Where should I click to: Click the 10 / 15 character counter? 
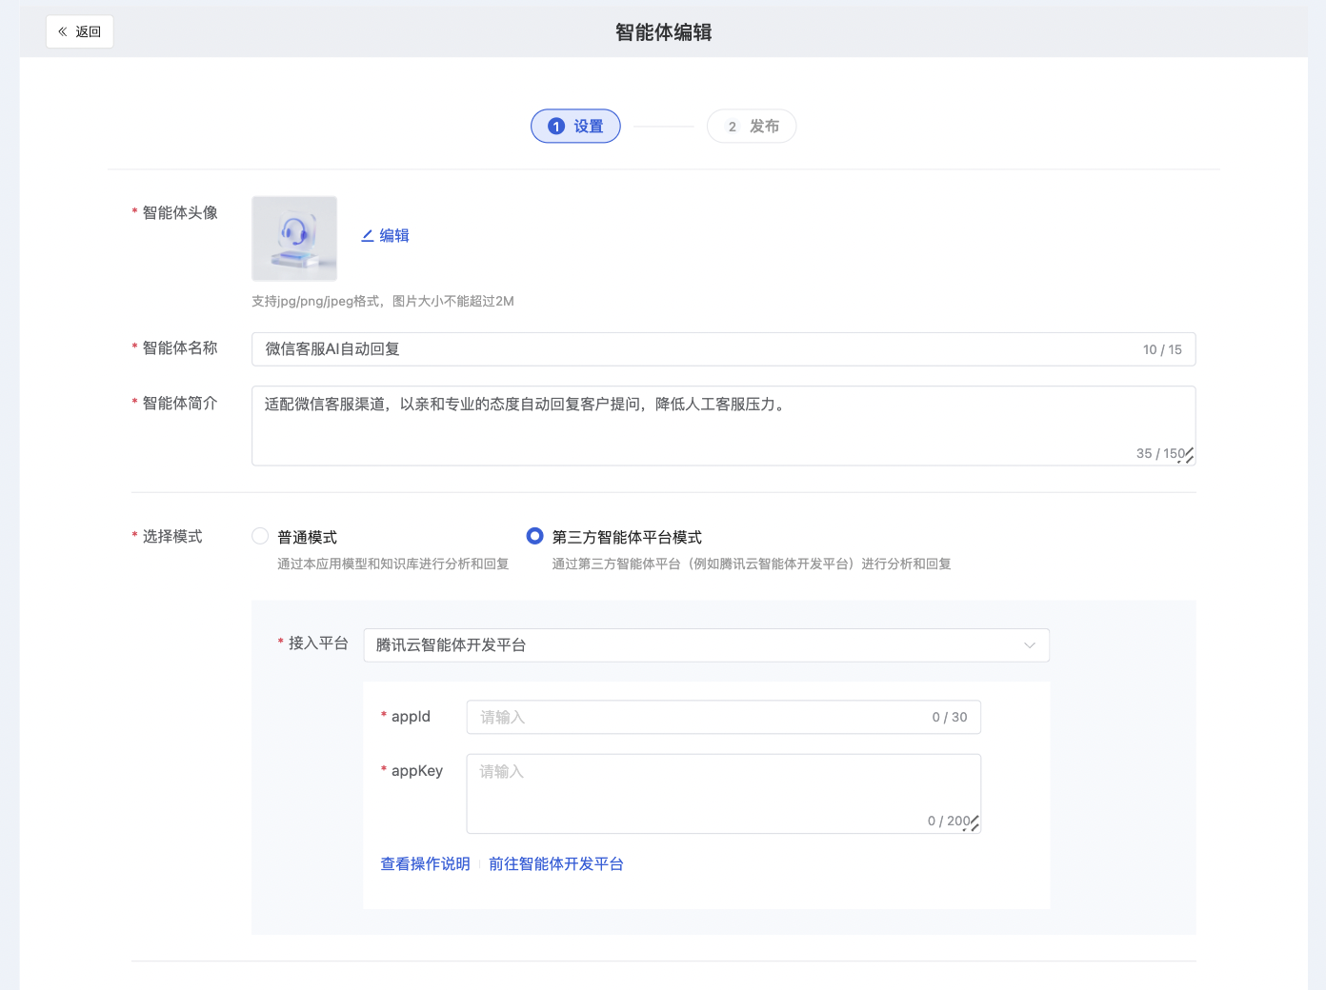[x=1162, y=349]
